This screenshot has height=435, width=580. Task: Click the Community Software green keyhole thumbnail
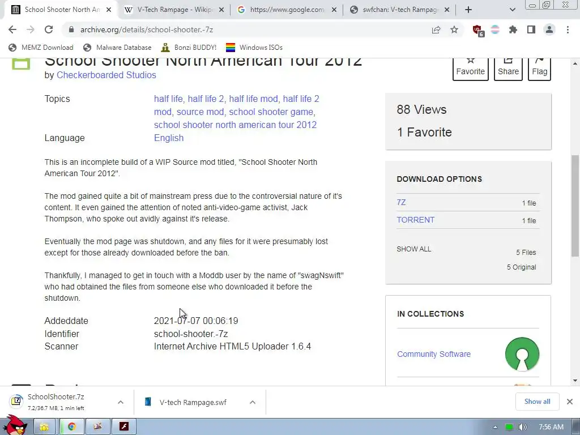tap(522, 354)
